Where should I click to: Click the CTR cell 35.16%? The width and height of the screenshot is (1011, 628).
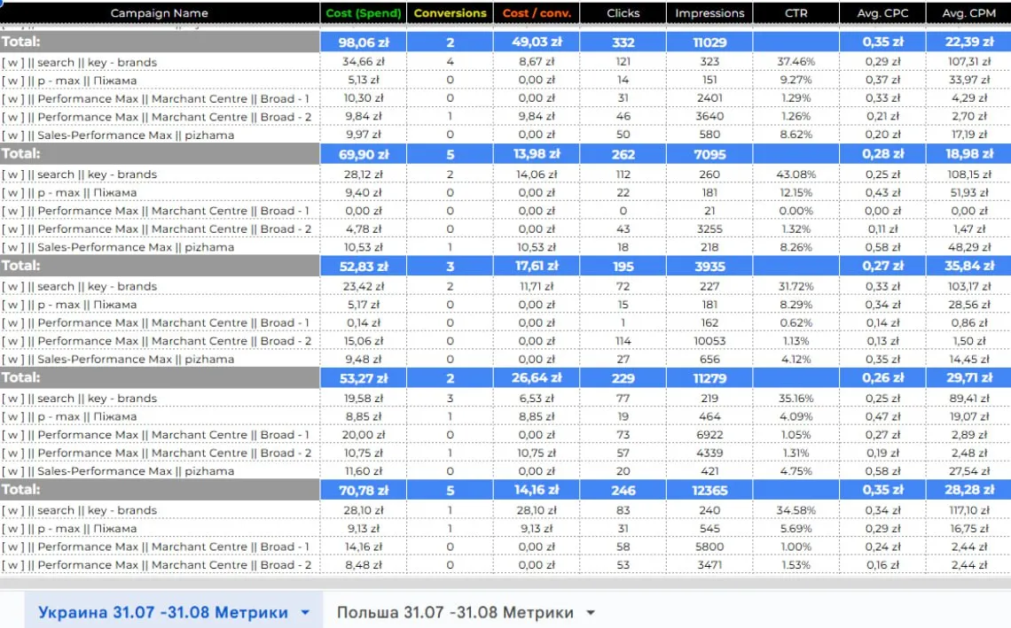(796, 398)
